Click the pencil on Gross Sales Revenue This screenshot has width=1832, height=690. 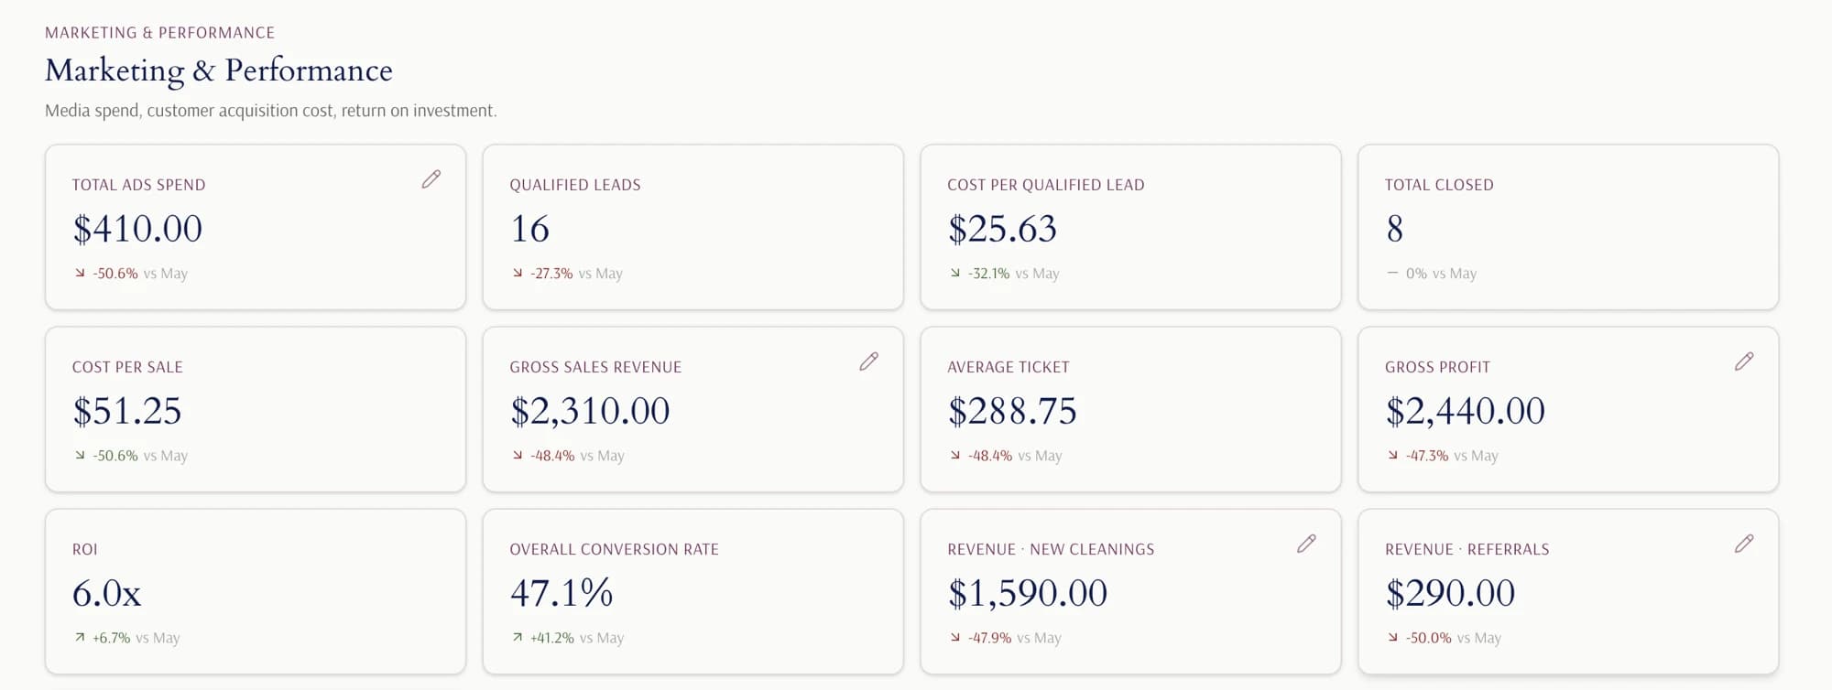[x=869, y=361]
